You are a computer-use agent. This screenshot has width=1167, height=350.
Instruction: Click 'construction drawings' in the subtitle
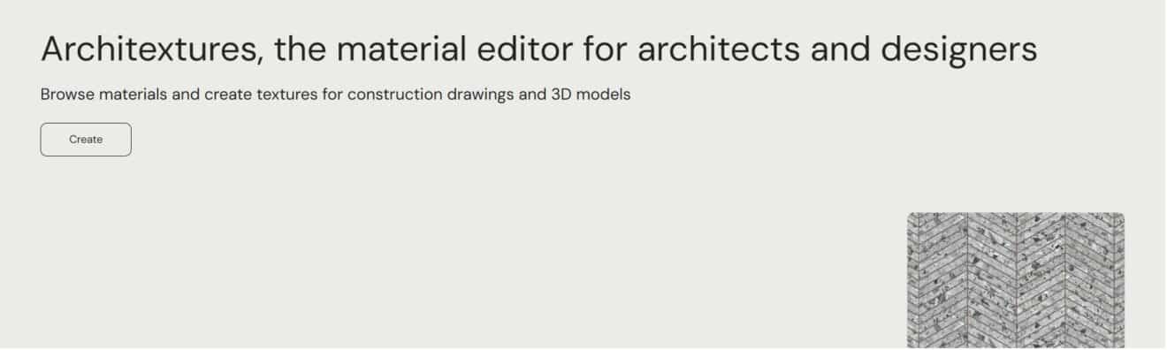[430, 95]
